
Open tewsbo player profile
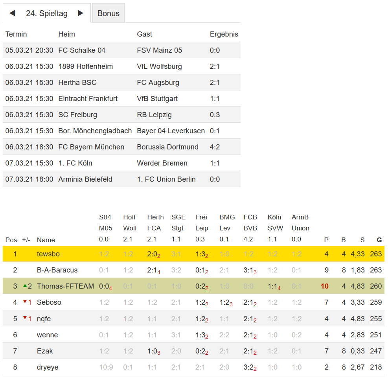click(x=48, y=254)
